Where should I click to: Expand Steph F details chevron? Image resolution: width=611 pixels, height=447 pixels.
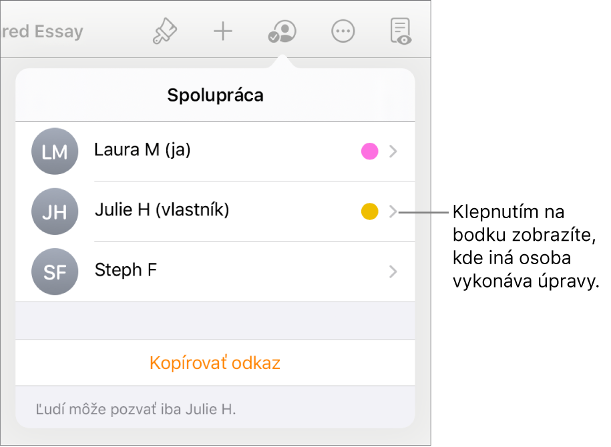(393, 272)
